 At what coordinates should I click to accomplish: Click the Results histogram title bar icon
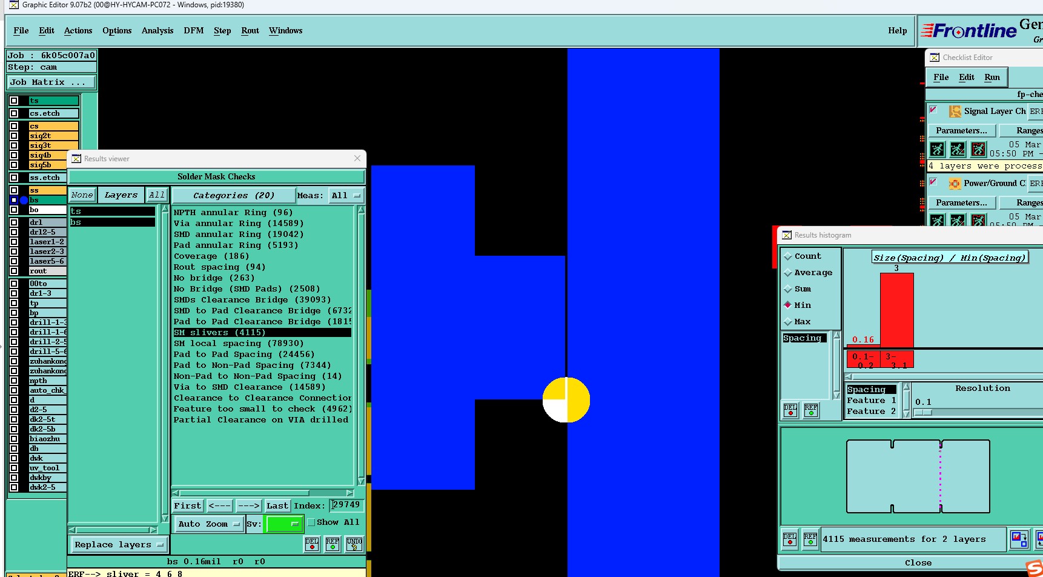(x=787, y=235)
